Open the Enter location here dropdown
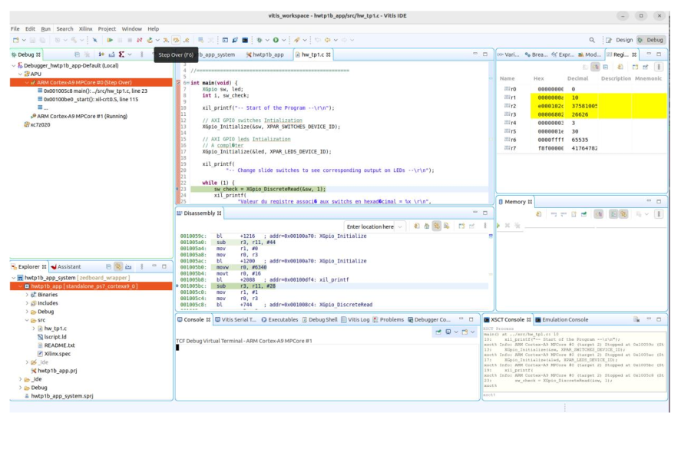 tap(400, 226)
